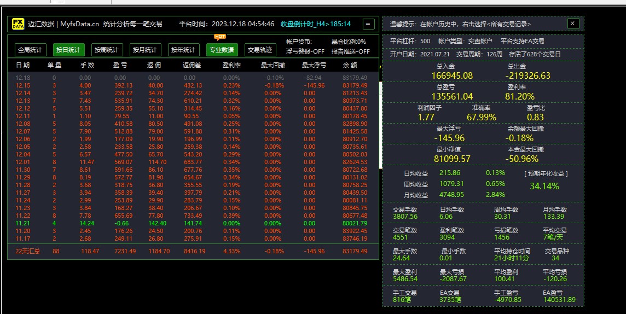The height and width of the screenshot is (314, 626).
Task: Click the 返佣 column header
Action: point(154,65)
